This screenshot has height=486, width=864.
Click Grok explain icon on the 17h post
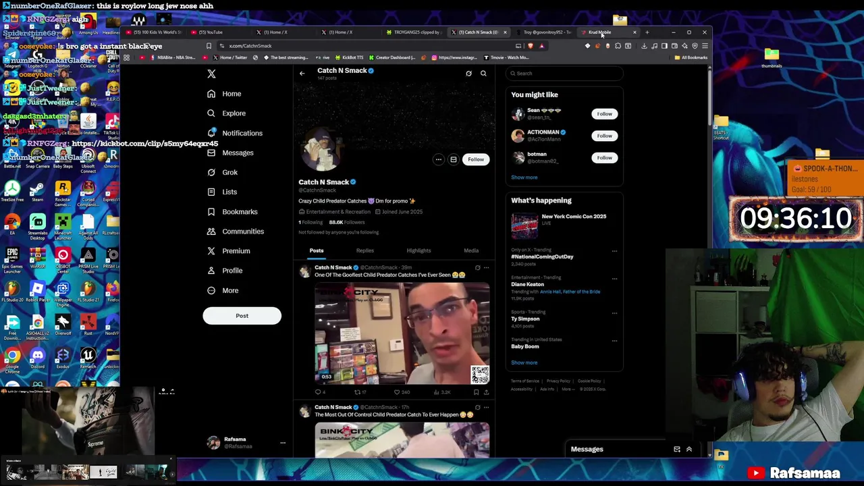(477, 408)
